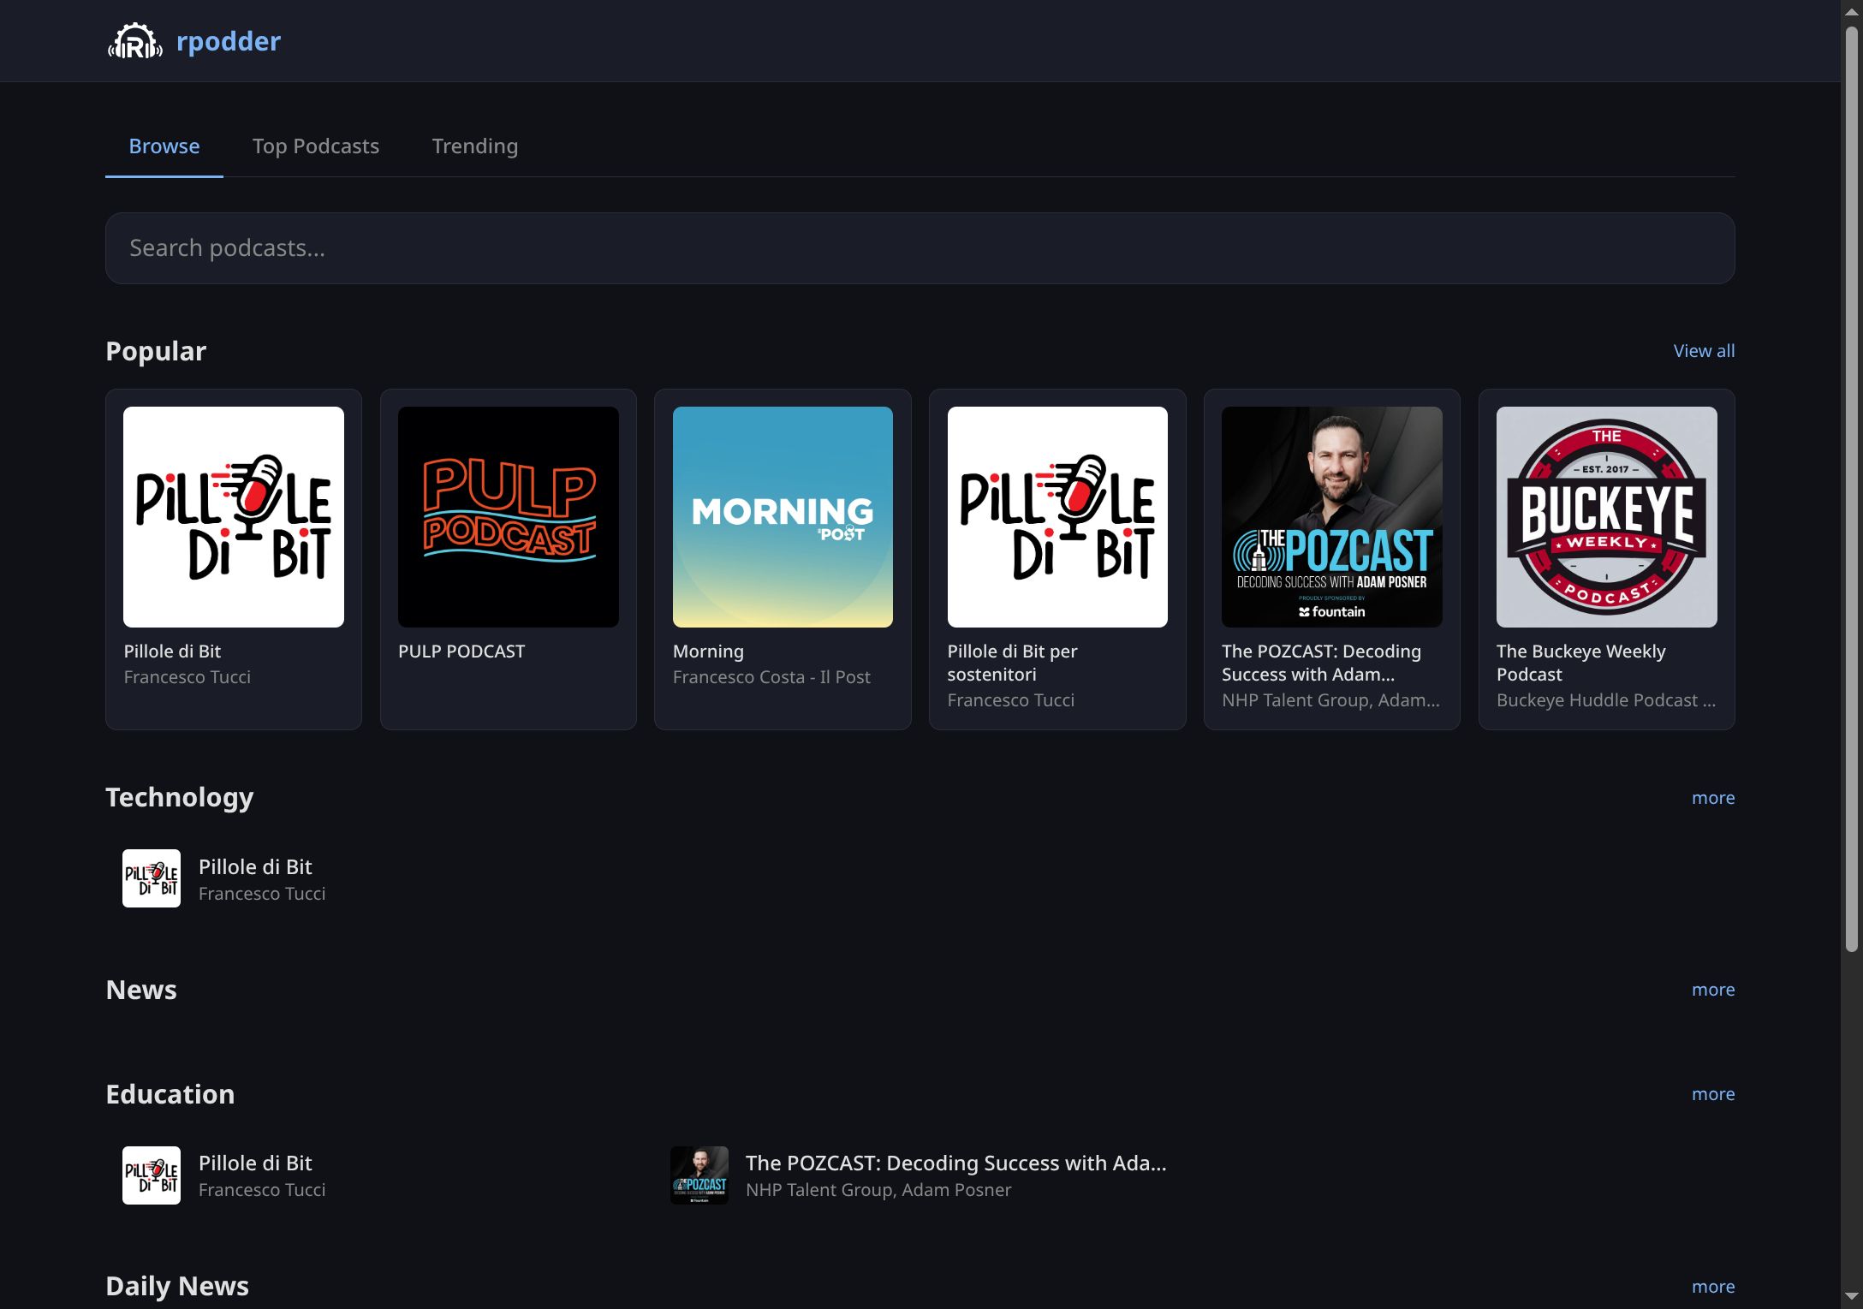Image resolution: width=1863 pixels, height=1309 pixels.
Task: Select the Browse tab
Action: click(x=164, y=146)
